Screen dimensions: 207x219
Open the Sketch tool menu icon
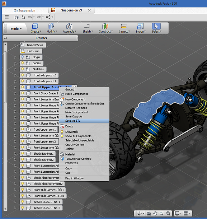[87, 26]
